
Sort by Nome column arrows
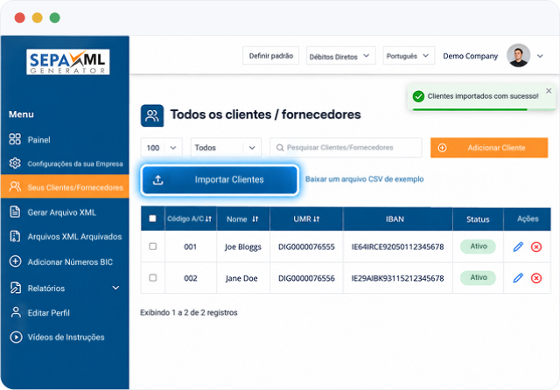(255, 219)
